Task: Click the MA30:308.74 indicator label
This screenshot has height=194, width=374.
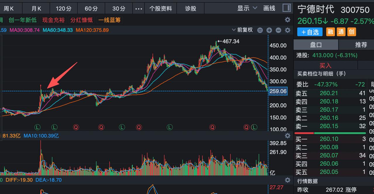Action: pyautogui.click(x=25, y=30)
